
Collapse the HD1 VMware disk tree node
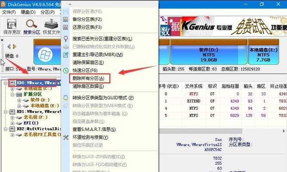(6, 112)
